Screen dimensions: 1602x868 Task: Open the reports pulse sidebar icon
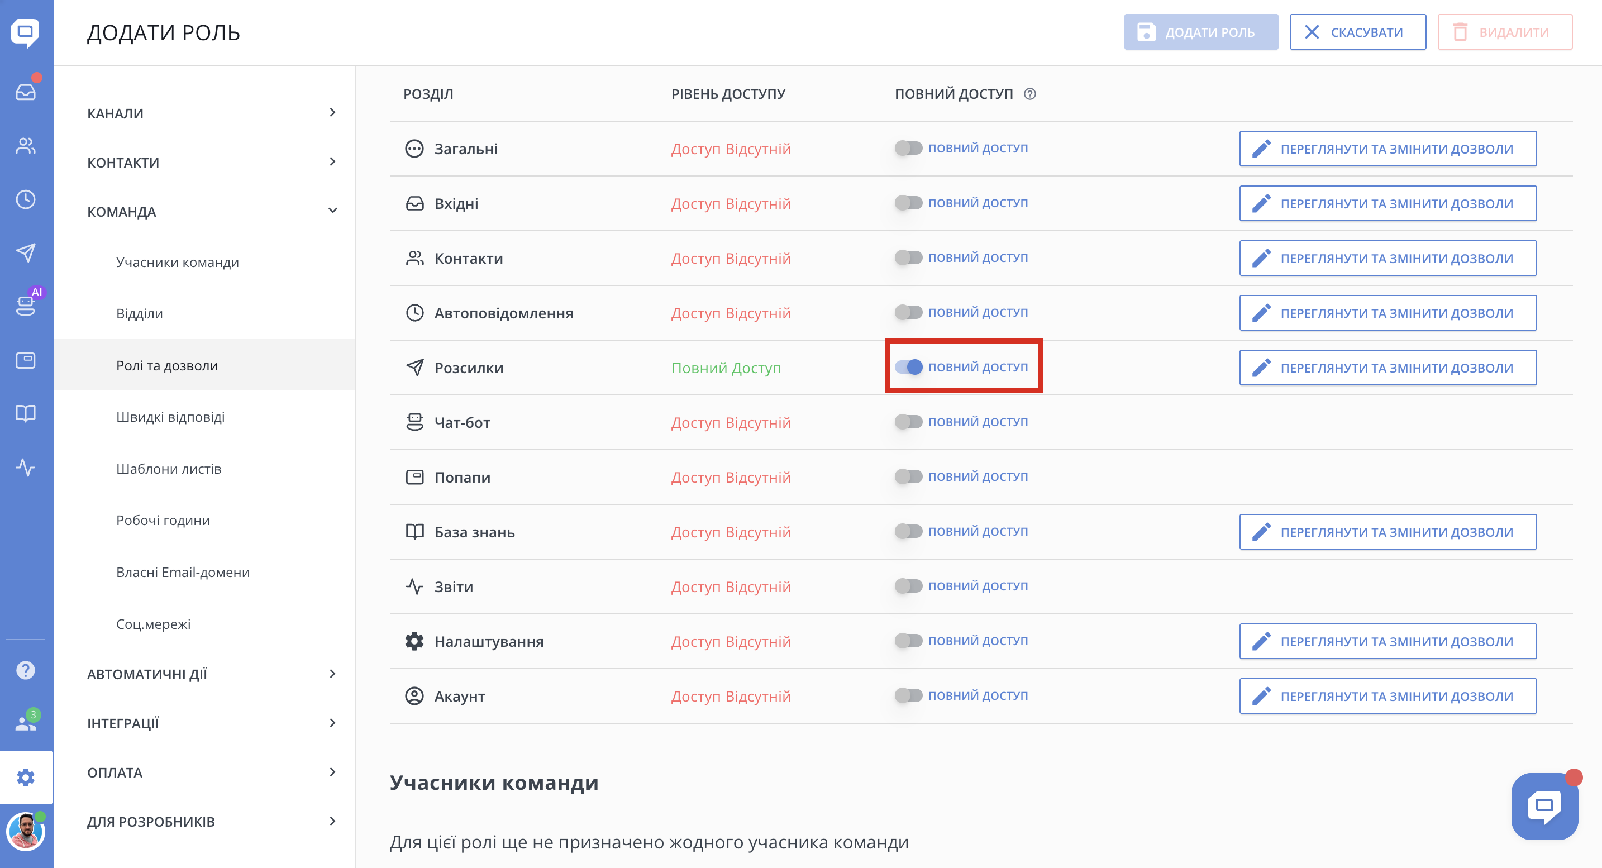click(x=26, y=467)
